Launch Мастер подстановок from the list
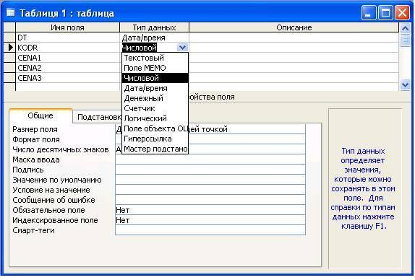Image resolution: width=415 pixels, height=280 pixels. tap(155, 149)
